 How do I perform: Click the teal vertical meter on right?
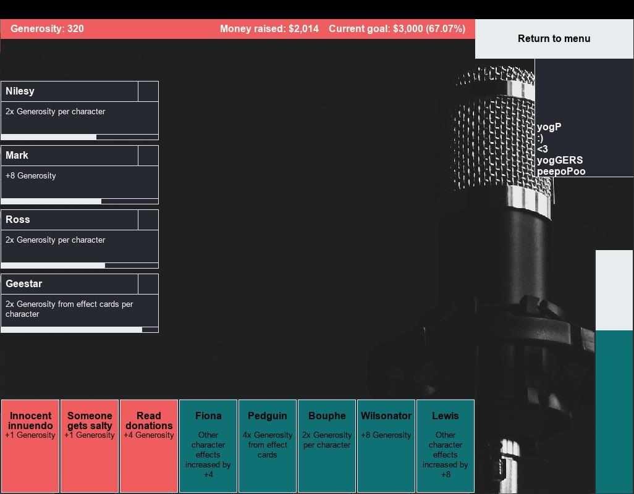(x=614, y=411)
